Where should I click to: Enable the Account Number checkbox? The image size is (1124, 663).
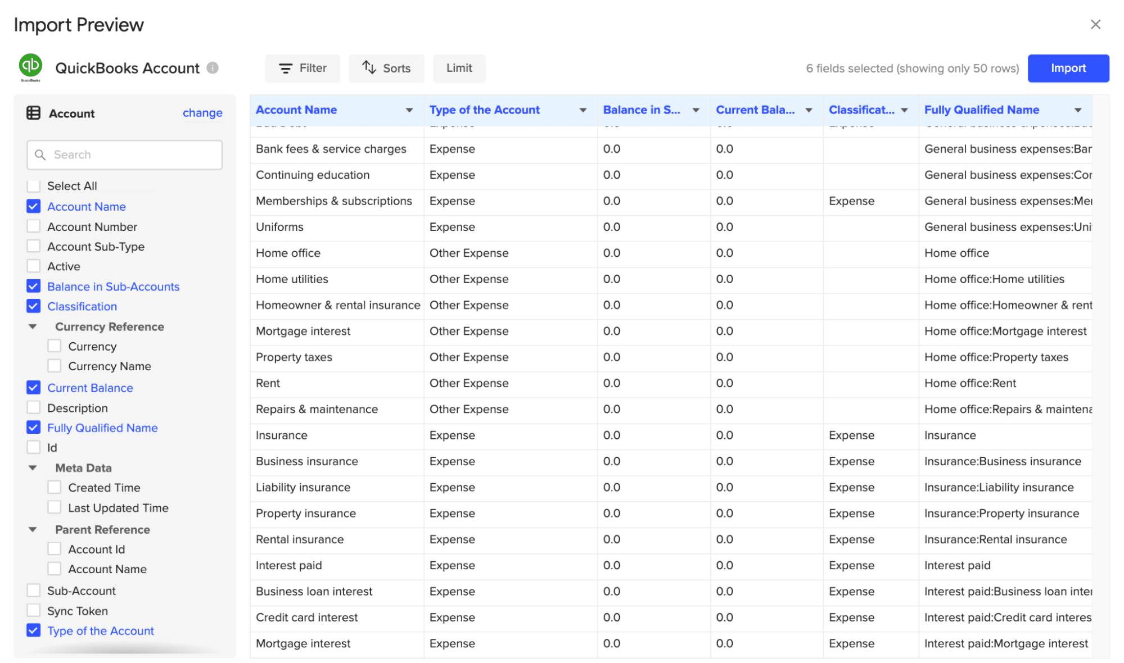pos(34,226)
